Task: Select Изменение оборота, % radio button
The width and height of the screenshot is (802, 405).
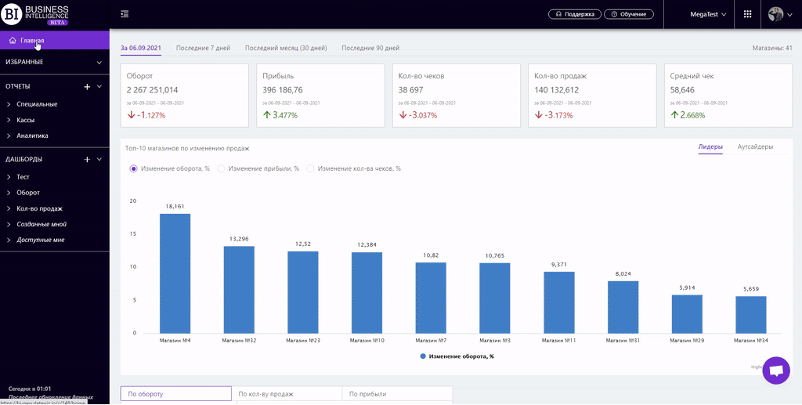Action: click(133, 168)
